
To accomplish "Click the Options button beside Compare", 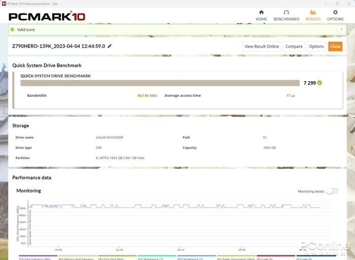I will pos(316,47).
